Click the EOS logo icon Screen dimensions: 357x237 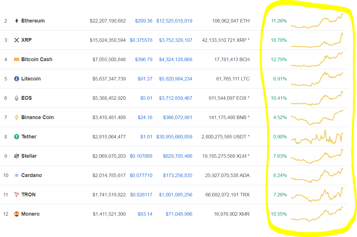[x=16, y=98]
